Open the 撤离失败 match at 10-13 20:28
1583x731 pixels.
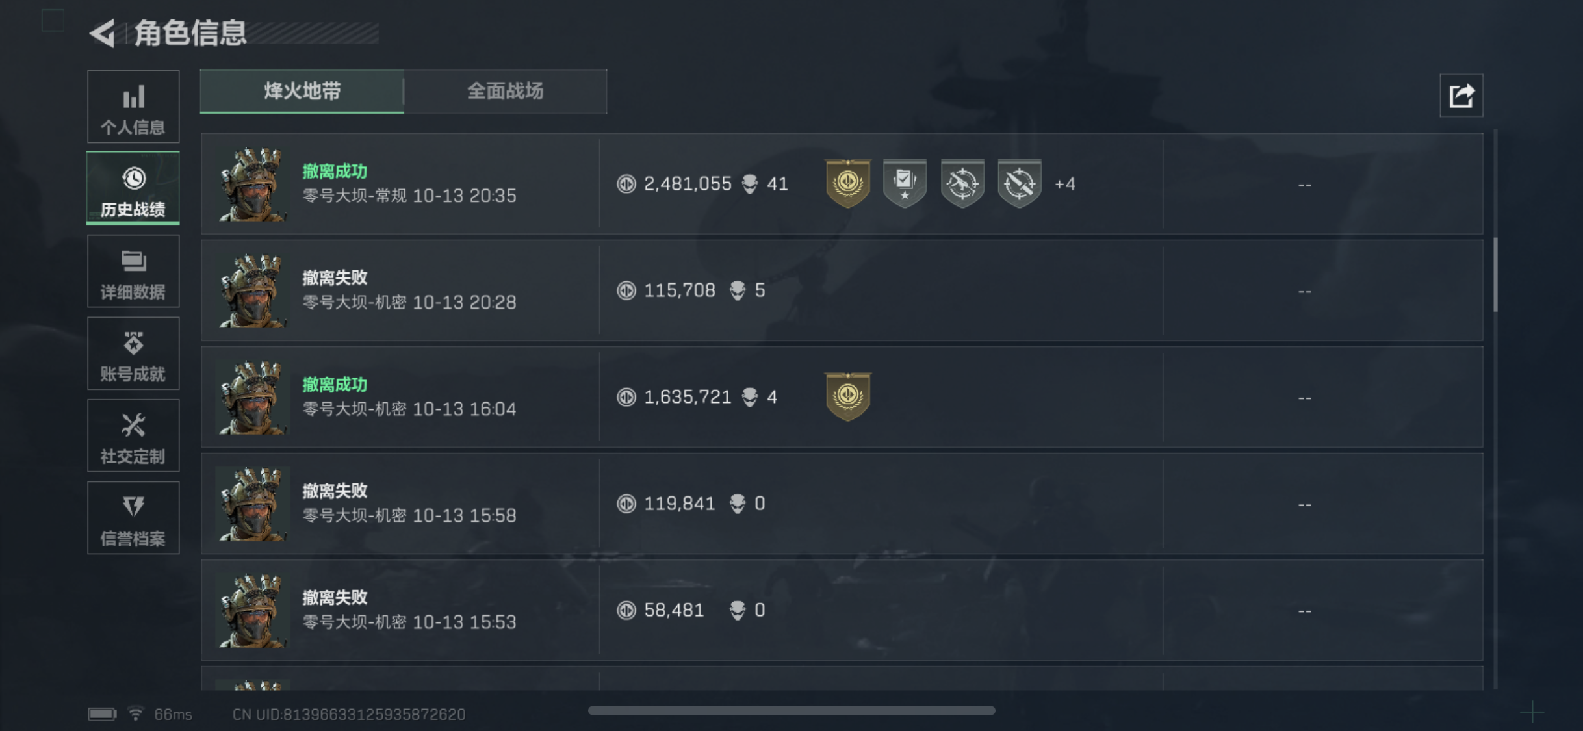409,290
